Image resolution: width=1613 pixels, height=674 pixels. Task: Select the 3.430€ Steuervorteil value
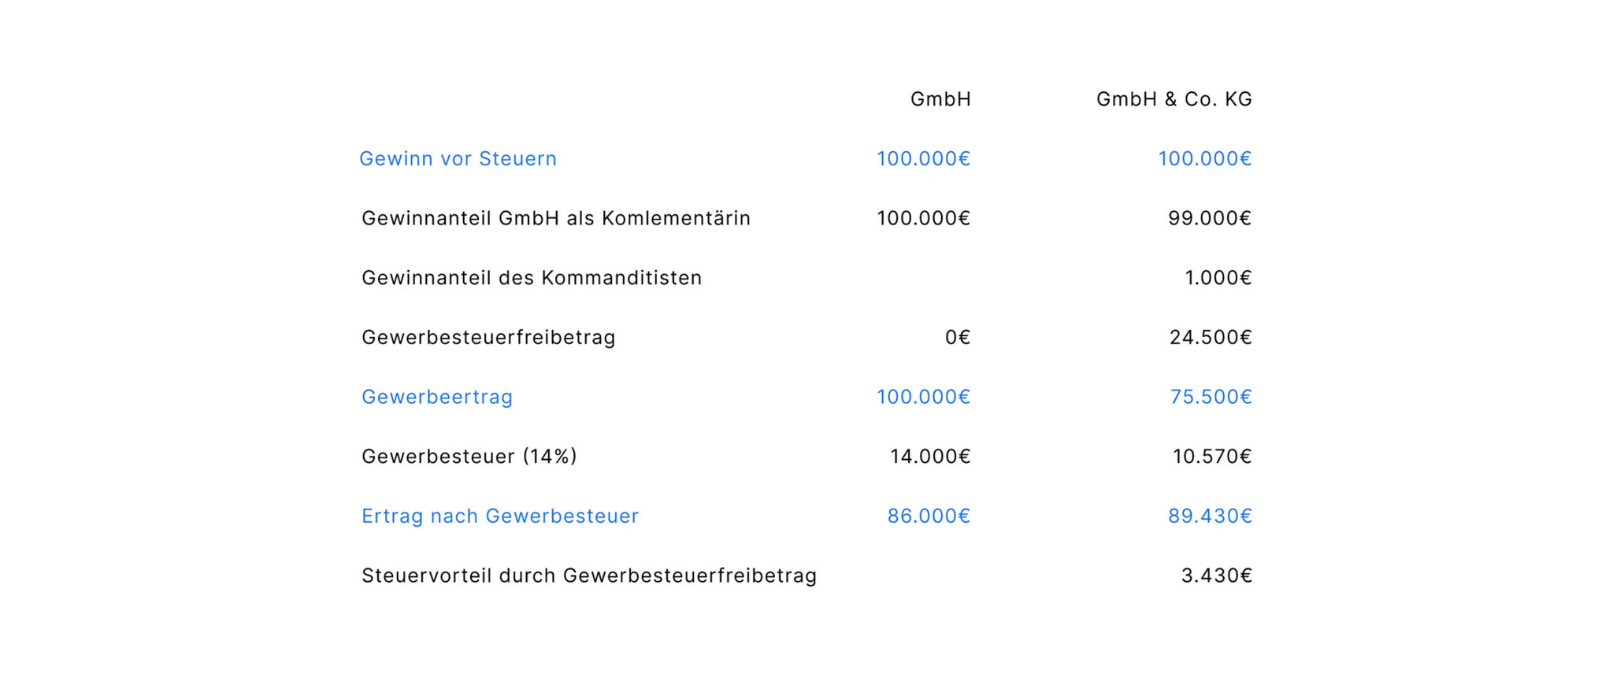point(1216,576)
